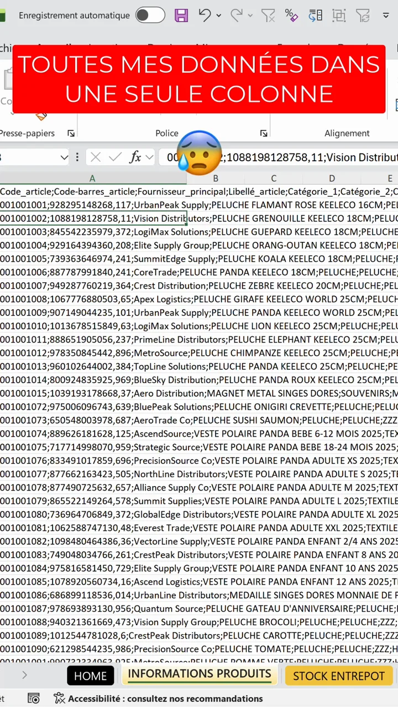Viewport: 398px width, 707px height.
Task: Click the Cancel X in the formula bar
Action: coord(96,157)
